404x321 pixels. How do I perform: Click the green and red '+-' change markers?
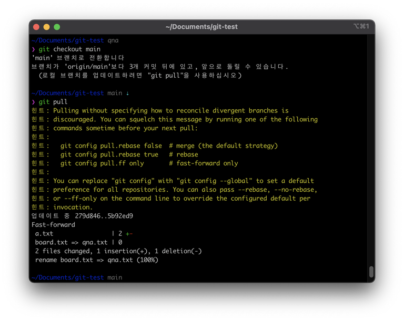(x=129, y=234)
